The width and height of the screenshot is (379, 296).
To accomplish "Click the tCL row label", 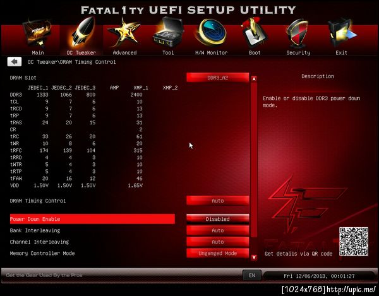I will (15, 102).
